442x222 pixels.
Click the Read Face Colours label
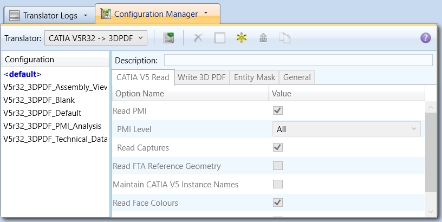point(145,203)
